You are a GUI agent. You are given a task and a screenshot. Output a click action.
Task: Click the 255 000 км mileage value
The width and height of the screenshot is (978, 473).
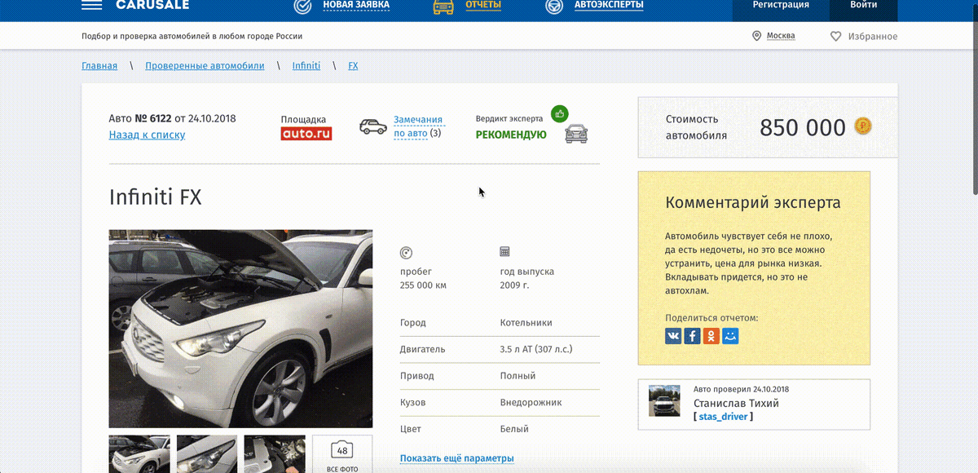(423, 285)
